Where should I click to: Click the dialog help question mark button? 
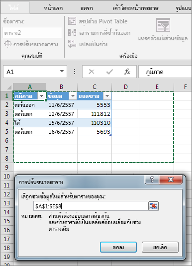(x=152, y=179)
